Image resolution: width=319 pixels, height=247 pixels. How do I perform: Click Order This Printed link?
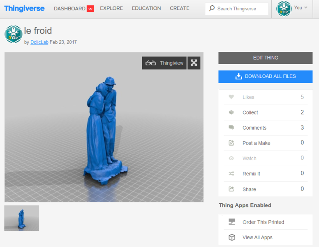[x=263, y=222]
